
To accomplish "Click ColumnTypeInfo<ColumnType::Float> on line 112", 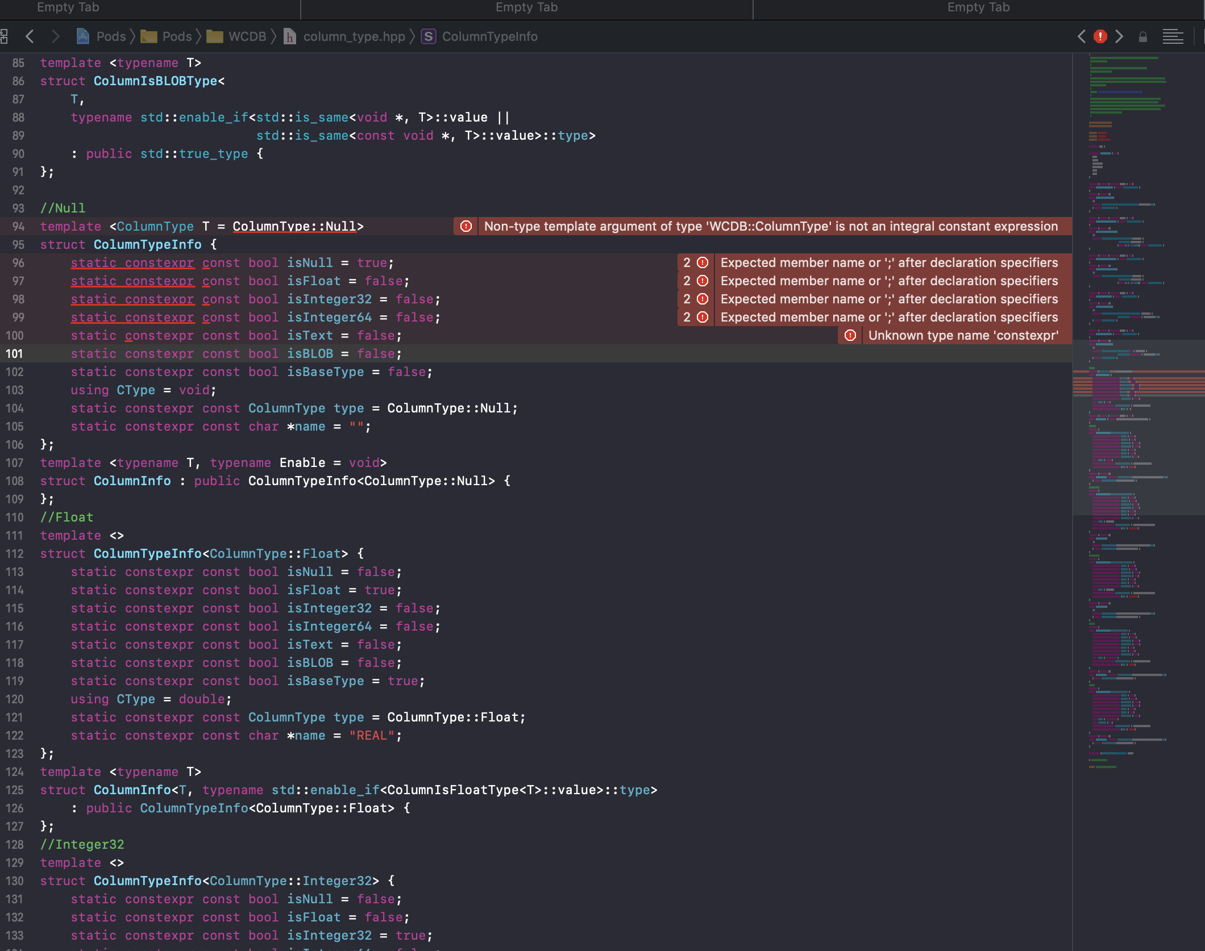I will click(221, 553).
